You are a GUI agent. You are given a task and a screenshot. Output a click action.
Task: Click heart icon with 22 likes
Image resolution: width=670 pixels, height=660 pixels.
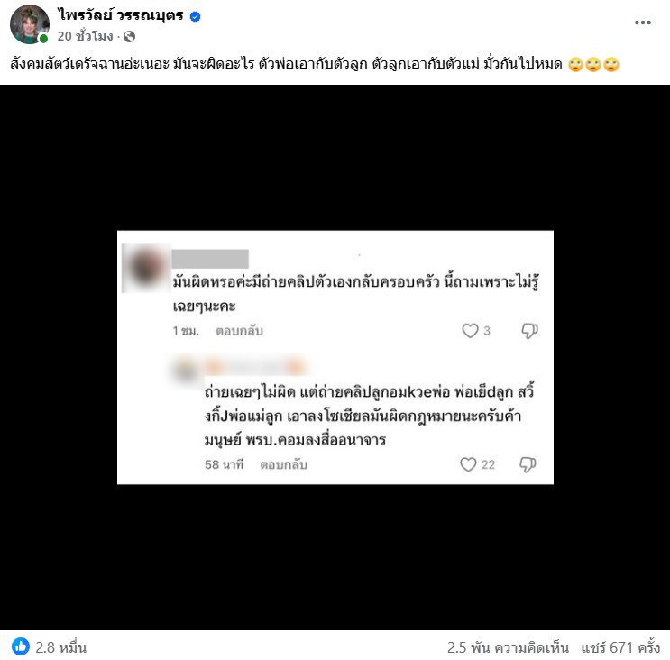468,464
